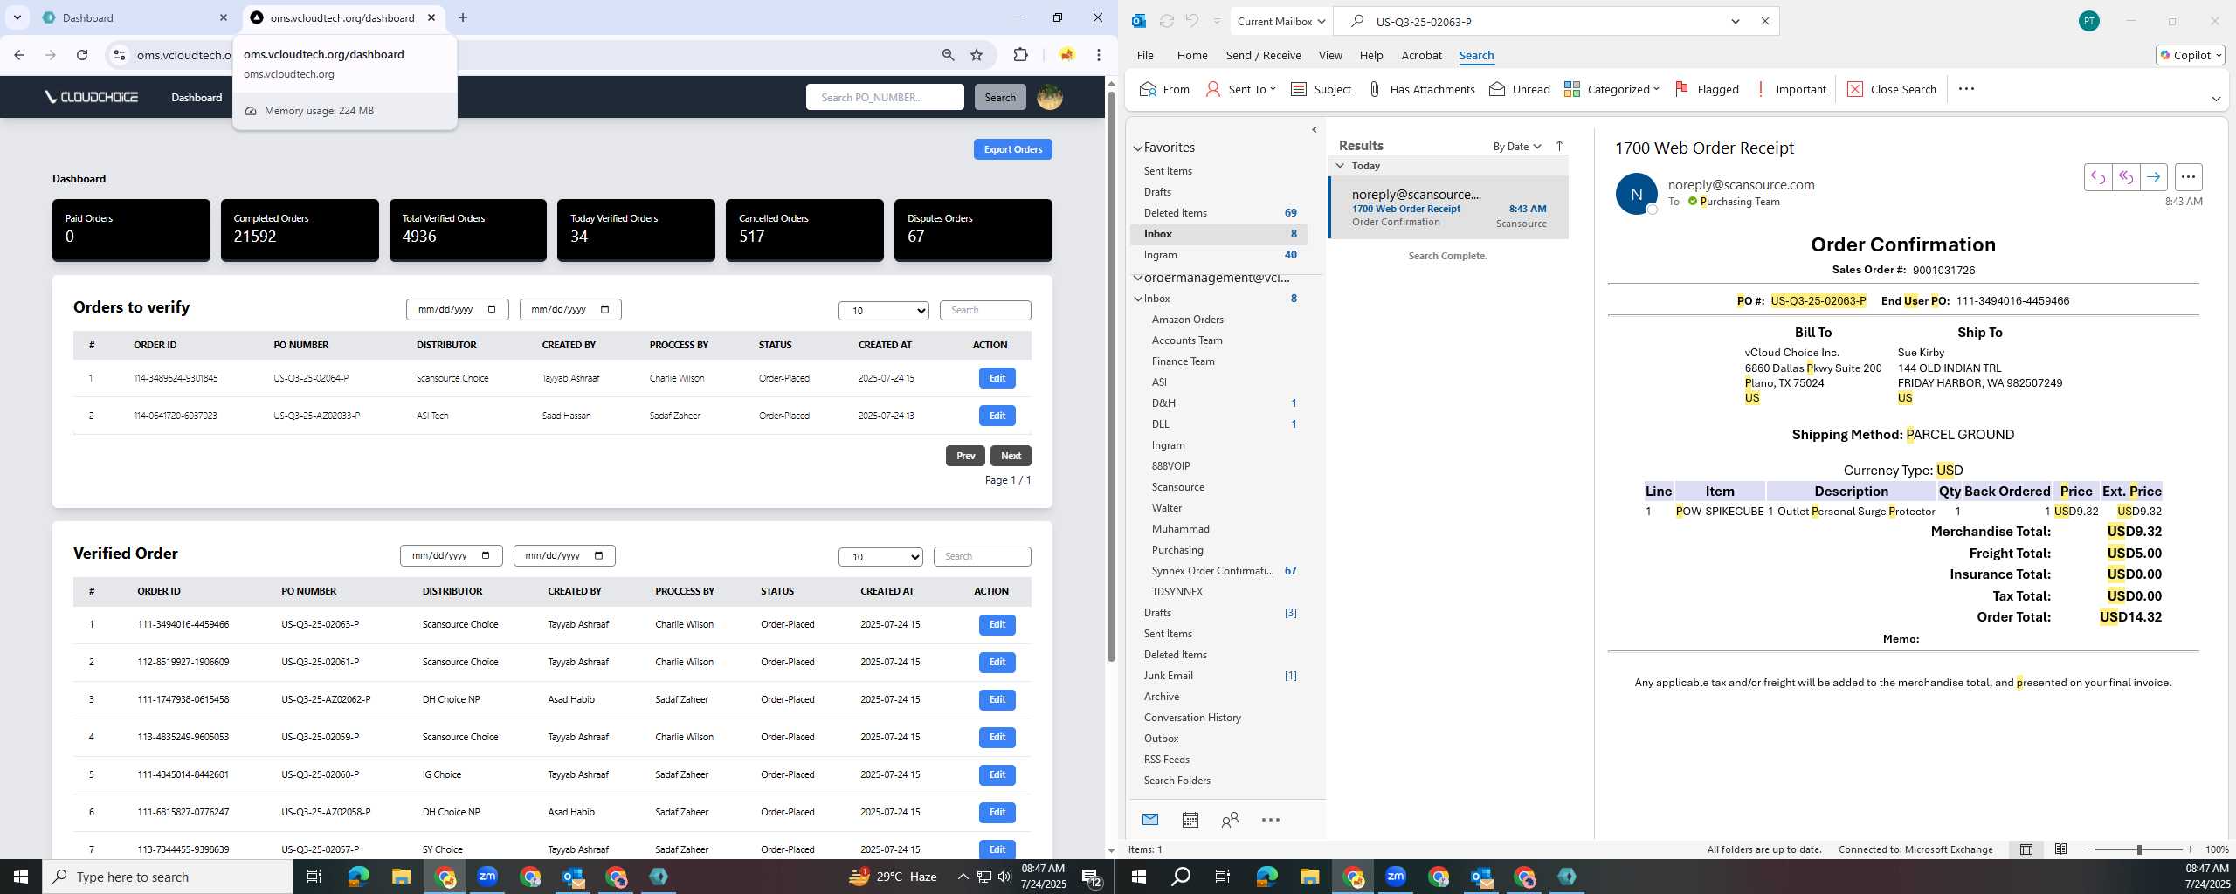
Task: Click Export Orders button
Action: click(1013, 149)
